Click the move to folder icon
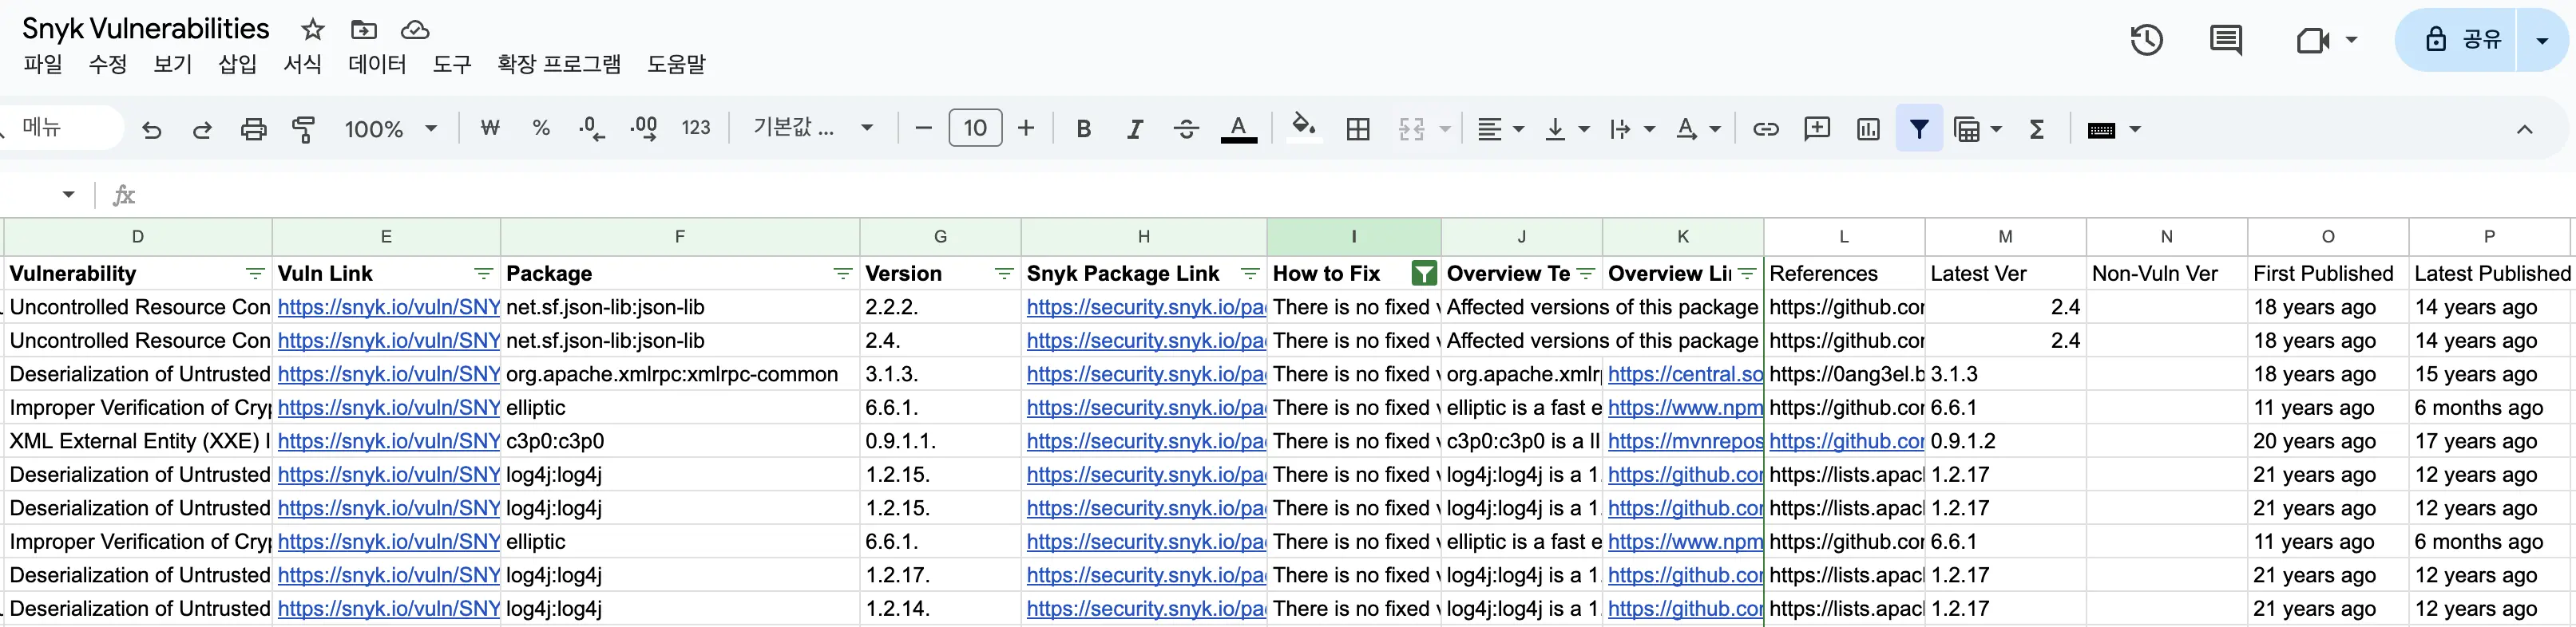Screen dimensions: 2576x627 [x=364, y=29]
